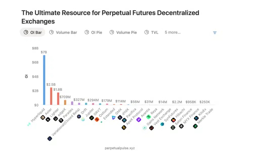Image resolution: width=259 pixels, height=155 pixels.
Task: Click the blue Extended logo icon
Action: [x=114, y=118]
